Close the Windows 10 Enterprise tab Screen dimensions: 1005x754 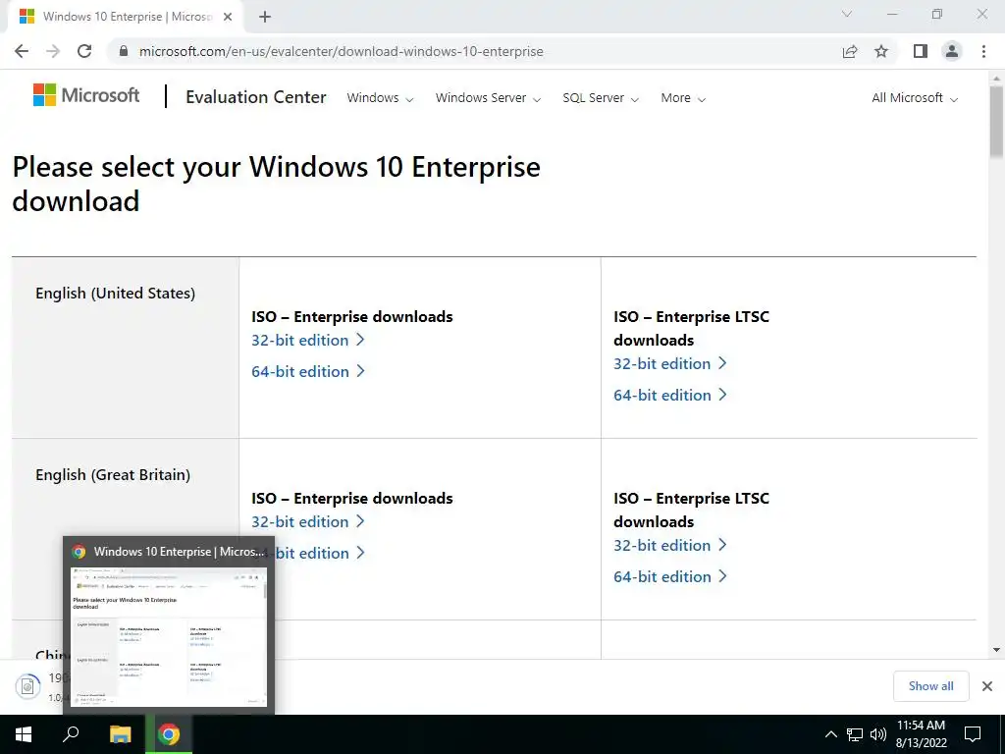point(228,17)
